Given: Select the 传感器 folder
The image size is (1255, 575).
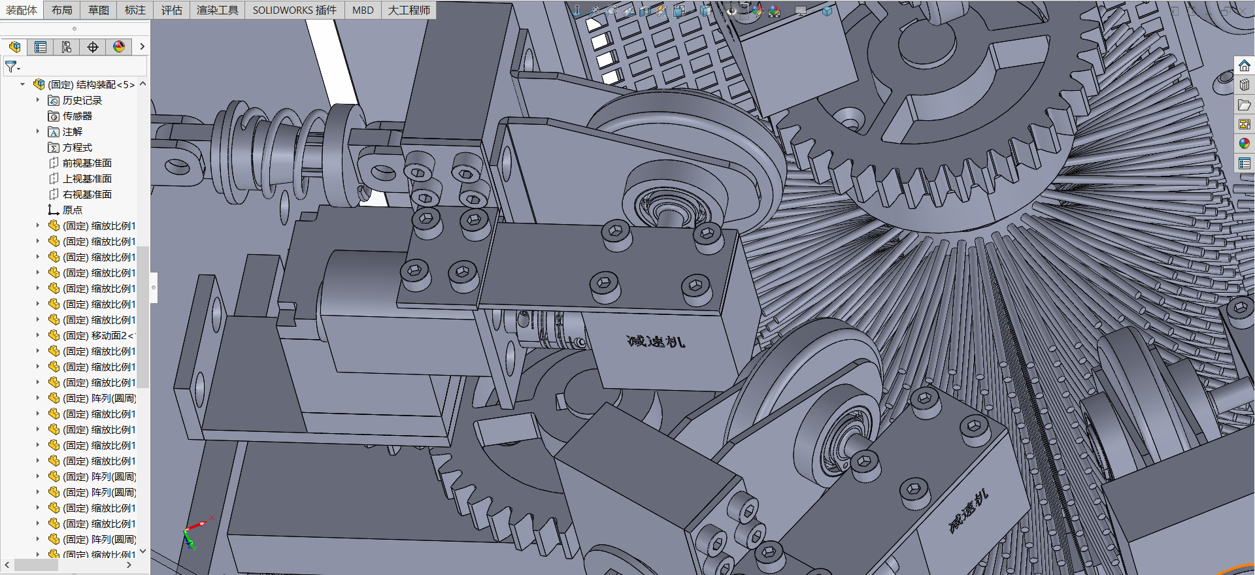Looking at the screenshot, I should (x=70, y=116).
